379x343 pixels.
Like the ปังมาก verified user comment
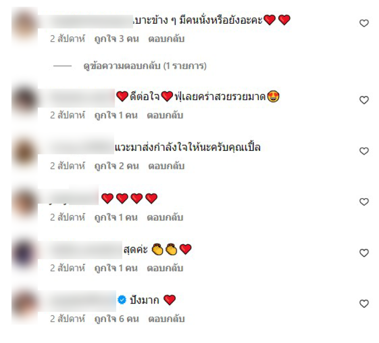(x=364, y=304)
